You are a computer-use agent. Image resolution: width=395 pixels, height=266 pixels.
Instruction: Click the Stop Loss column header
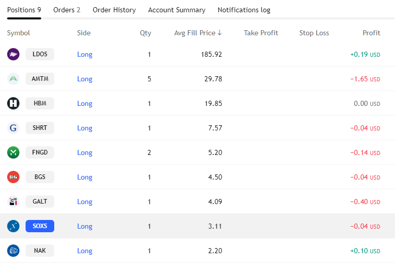[314, 33]
